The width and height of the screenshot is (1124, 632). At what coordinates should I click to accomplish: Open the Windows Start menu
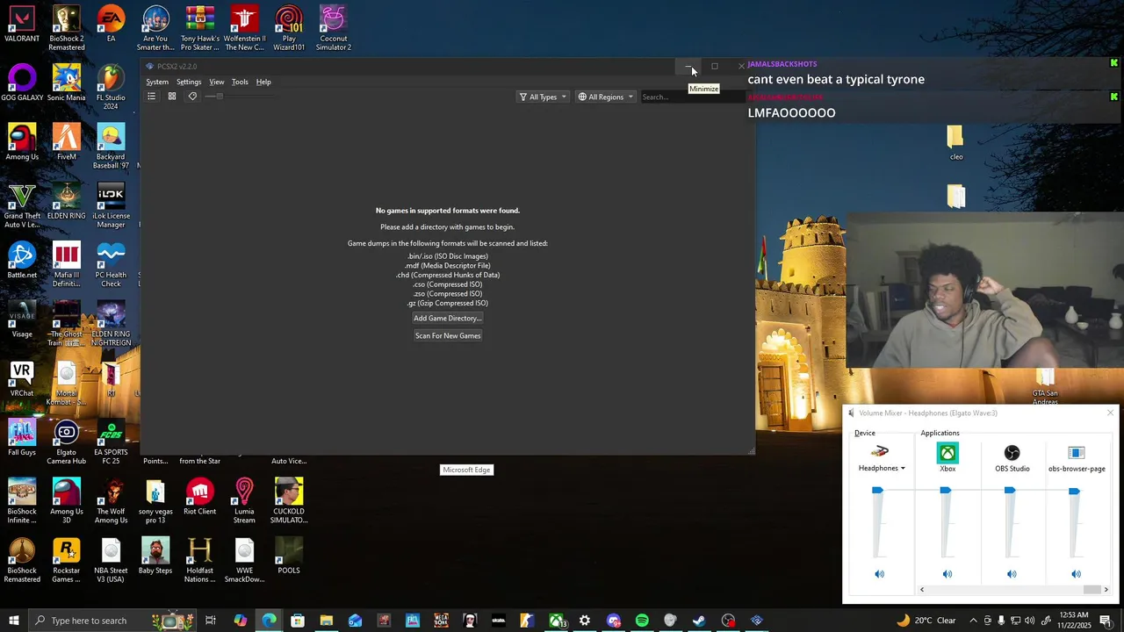coord(14,621)
